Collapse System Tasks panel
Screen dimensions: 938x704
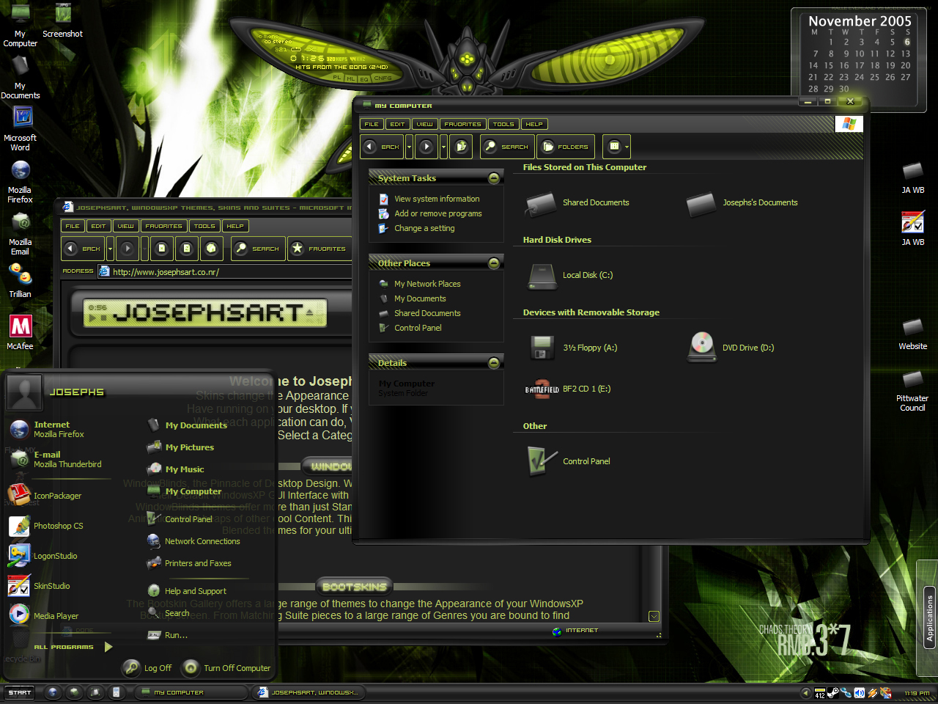point(494,178)
